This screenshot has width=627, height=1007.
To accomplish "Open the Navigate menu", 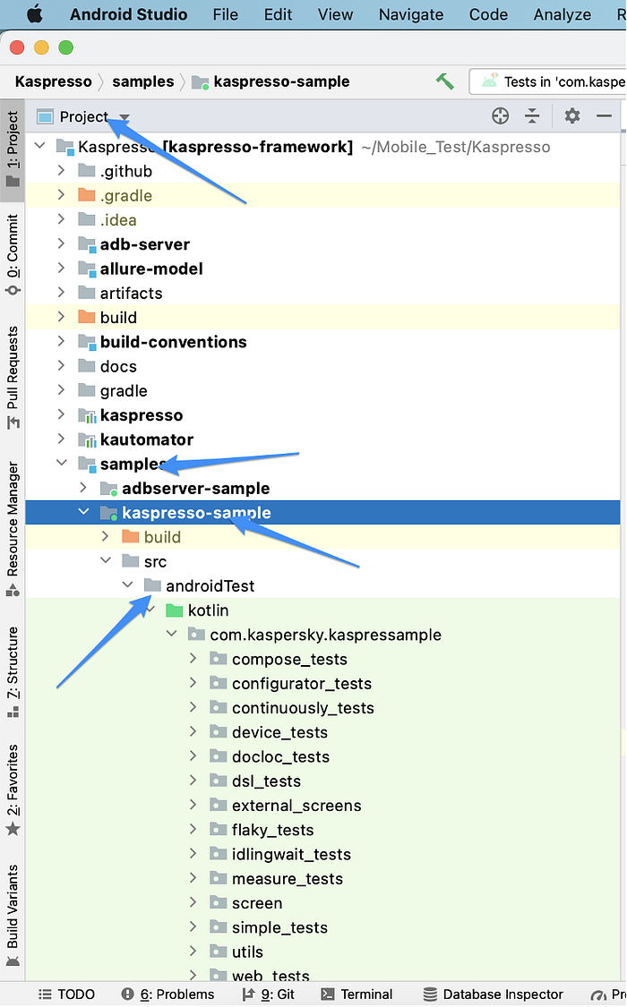I will pyautogui.click(x=411, y=14).
